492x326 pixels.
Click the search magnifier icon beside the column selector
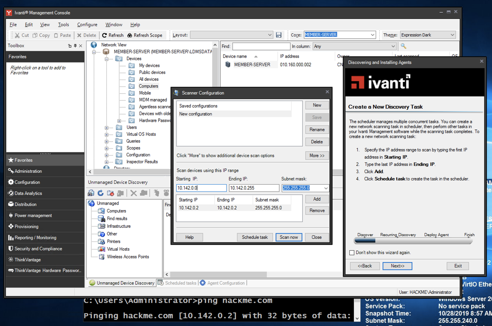(x=403, y=46)
